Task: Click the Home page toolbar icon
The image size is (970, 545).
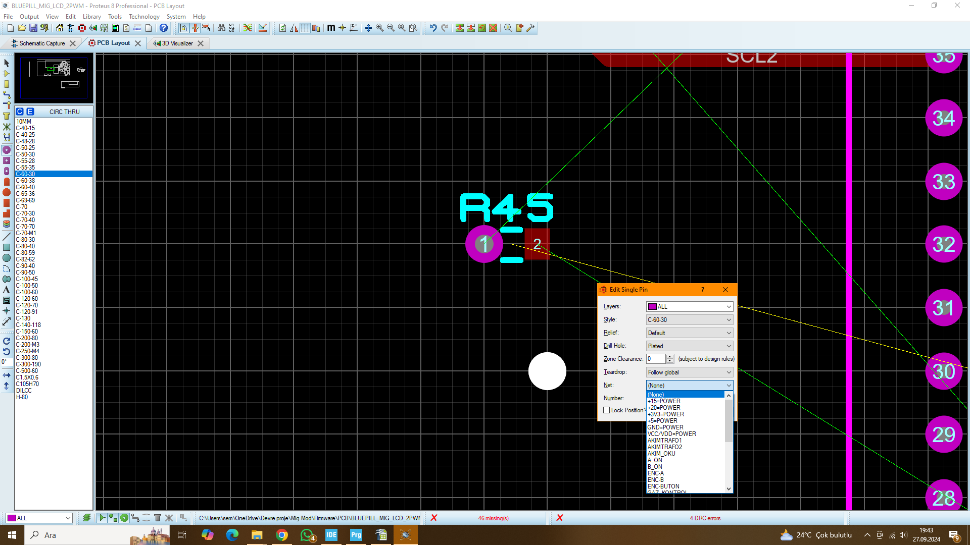Action: point(60,28)
